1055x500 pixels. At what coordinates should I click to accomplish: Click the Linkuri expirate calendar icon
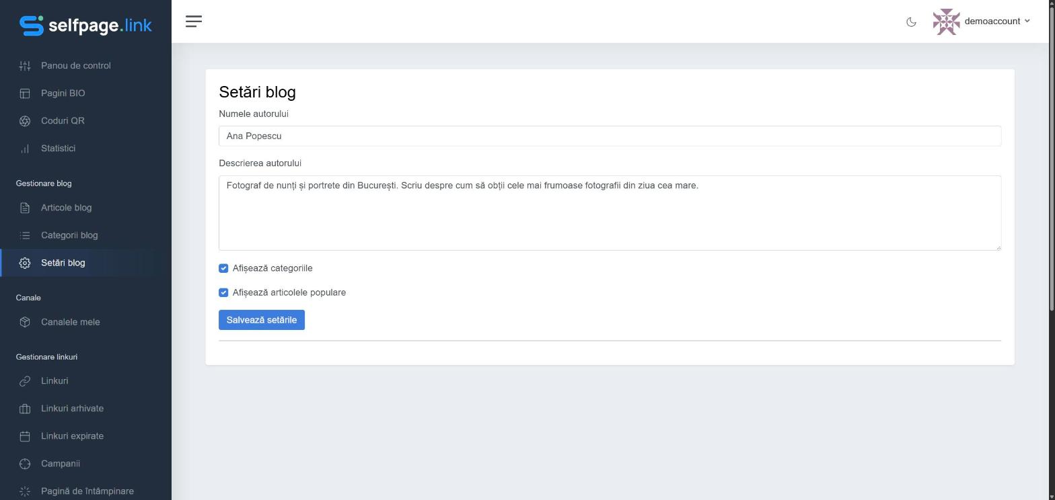[x=25, y=436]
